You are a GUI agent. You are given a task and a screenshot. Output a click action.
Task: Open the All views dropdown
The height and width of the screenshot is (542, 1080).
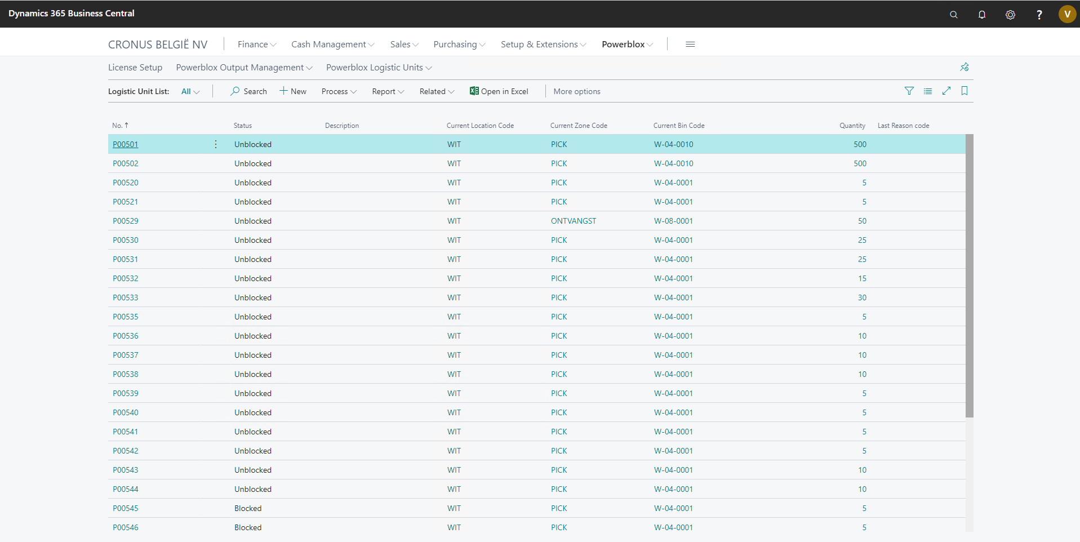(190, 91)
